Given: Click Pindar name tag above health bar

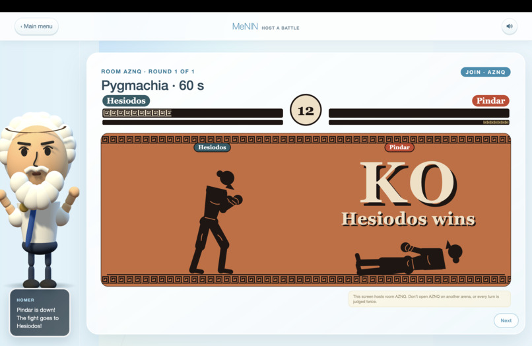Looking at the screenshot, I should coord(490,101).
